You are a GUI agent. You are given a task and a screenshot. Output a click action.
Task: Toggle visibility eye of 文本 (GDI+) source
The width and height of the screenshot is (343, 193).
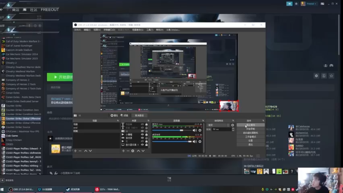pos(142,127)
